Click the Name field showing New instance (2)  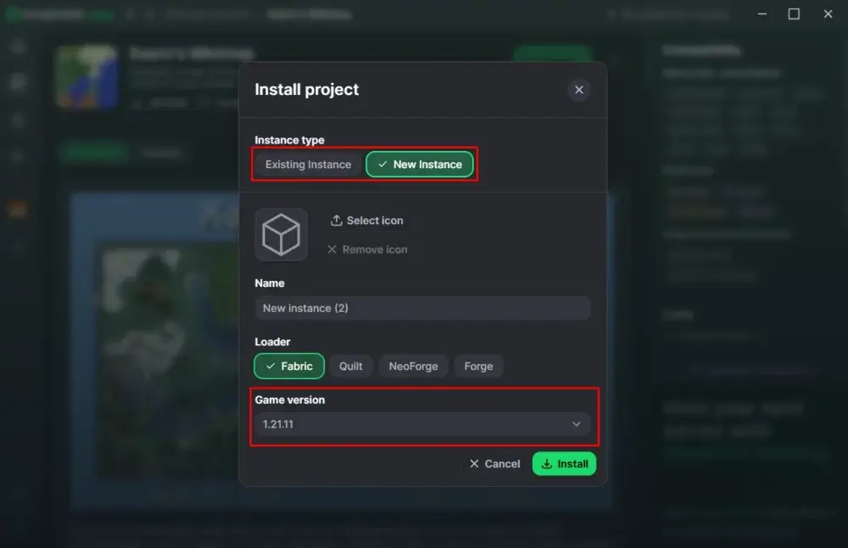423,308
